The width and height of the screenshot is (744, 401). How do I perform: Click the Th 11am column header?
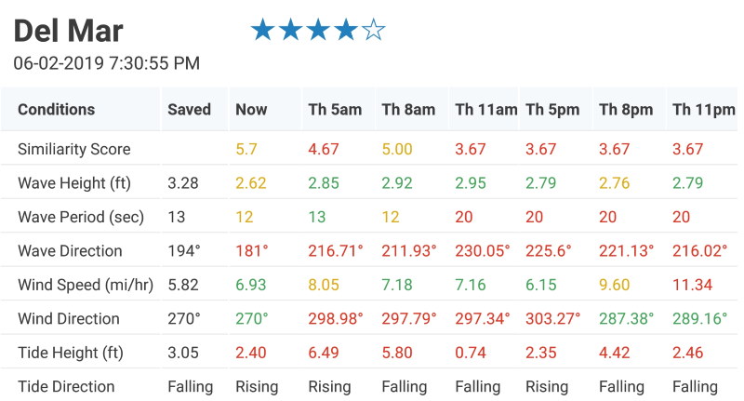tap(485, 110)
